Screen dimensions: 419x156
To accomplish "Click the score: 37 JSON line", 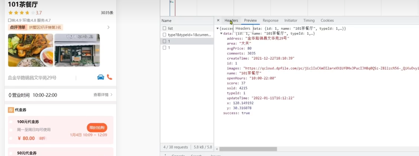I will point(236,83).
